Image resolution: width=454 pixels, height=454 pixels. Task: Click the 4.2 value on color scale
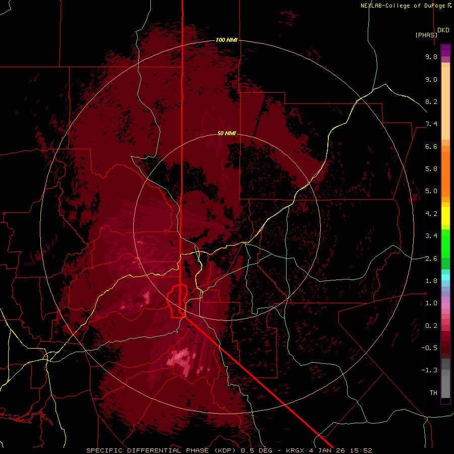point(431,214)
